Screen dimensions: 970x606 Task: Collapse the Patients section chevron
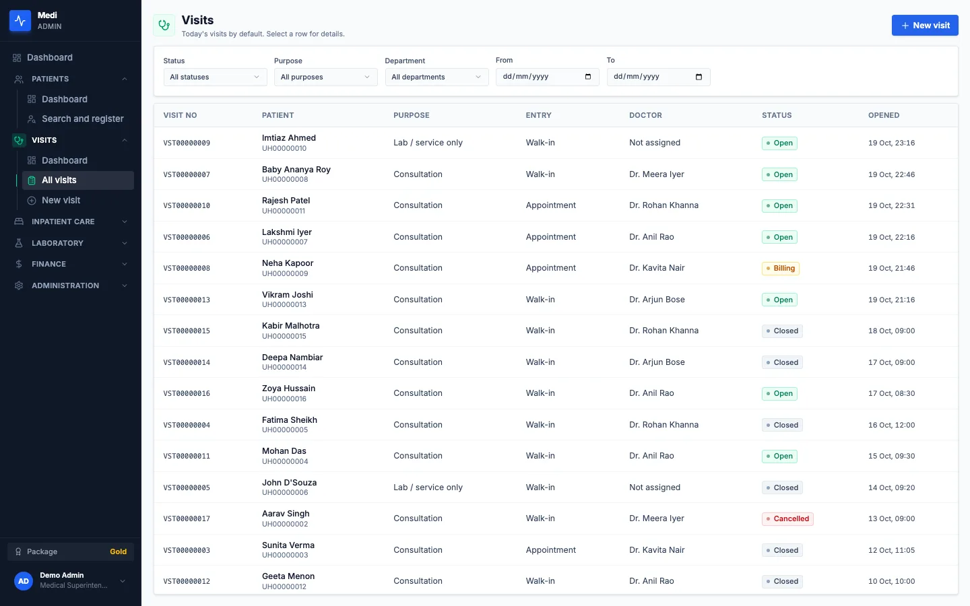(x=125, y=79)
